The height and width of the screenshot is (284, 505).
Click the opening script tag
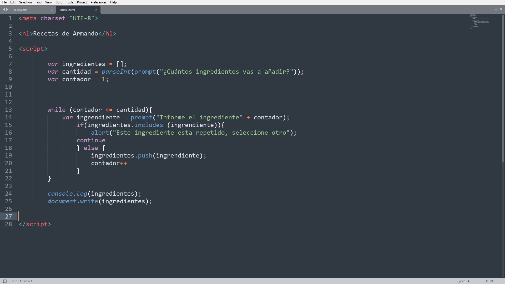[33, 49]
